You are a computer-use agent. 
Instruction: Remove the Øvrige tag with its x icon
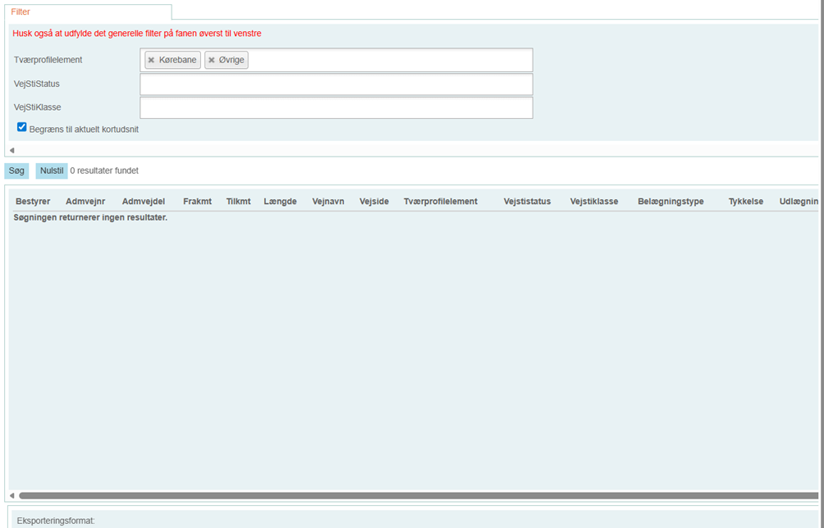click(212, 60)
